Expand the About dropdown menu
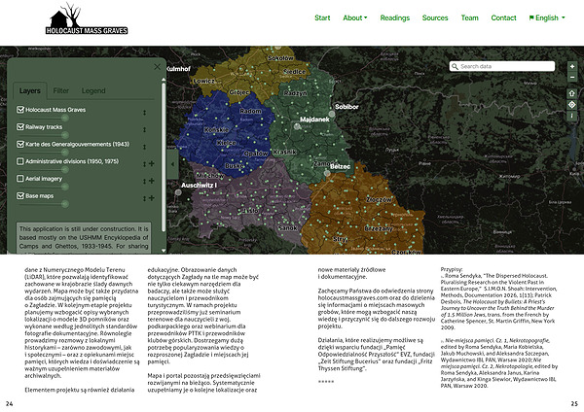The width and height of the screenshot is (584, 412). click(355, 17)
